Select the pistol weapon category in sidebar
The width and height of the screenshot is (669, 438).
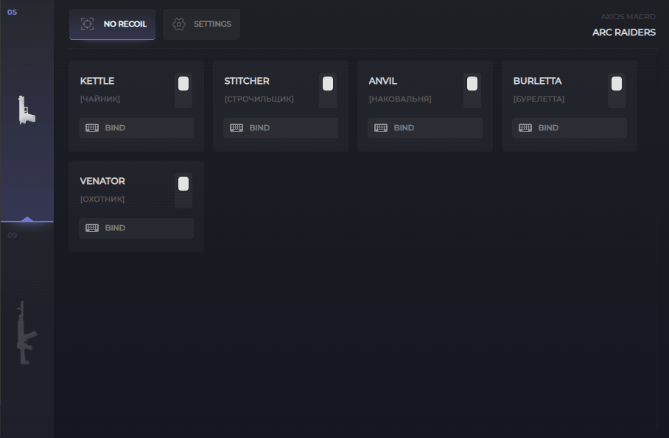[27, 110]
